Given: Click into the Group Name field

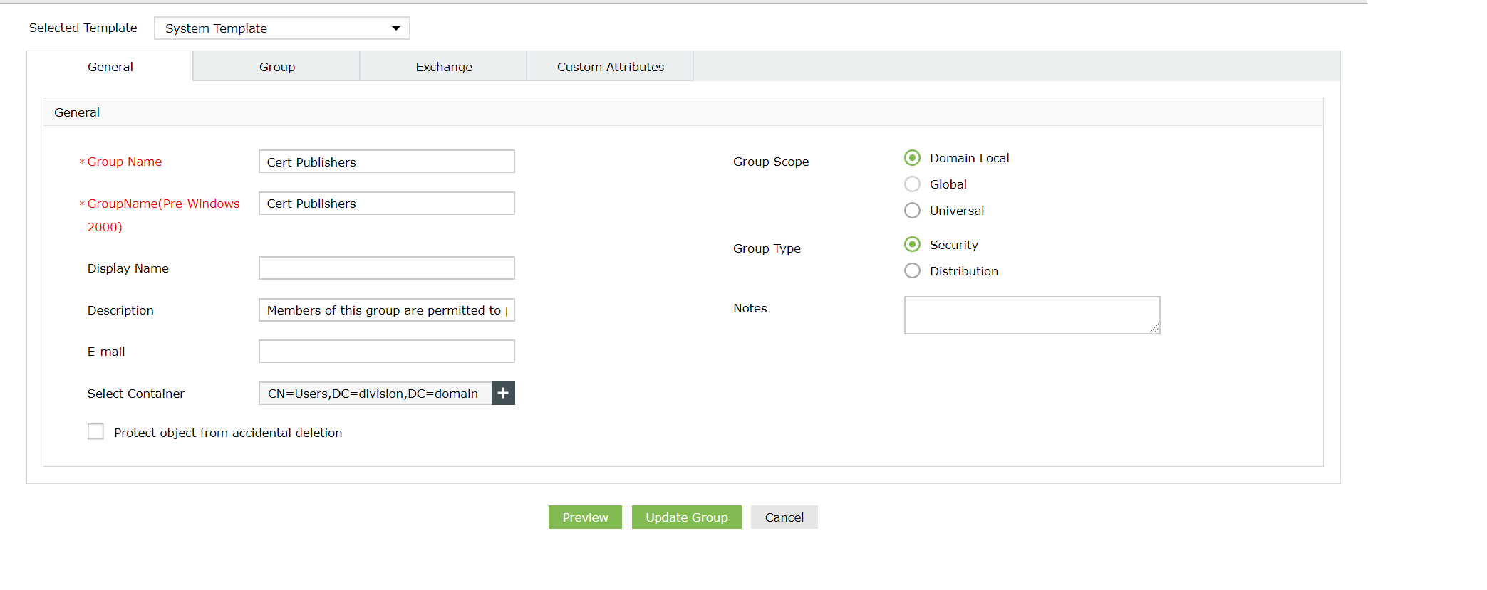Looking at the screenshot, I should 386,162.
